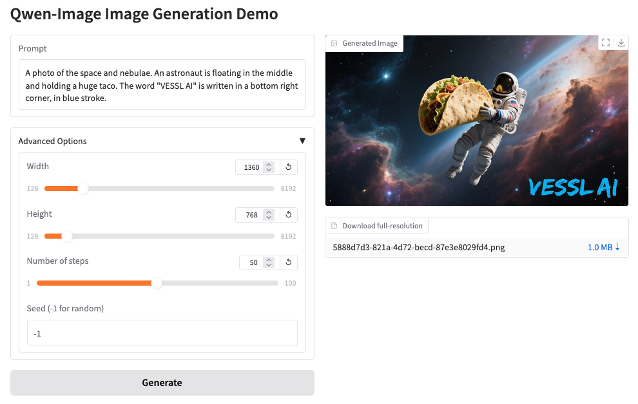
Task: Click the Qwen-Image Image Generation Demo heading
Action: point(144,14)
